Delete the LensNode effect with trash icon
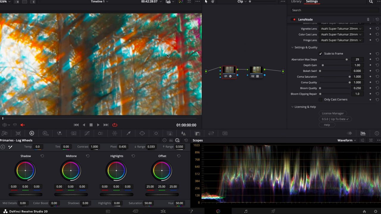 click(x=368, y=19)
